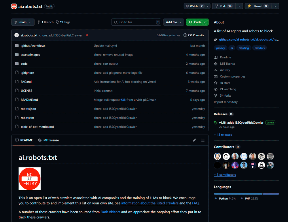Screen dimensions: 288x222
Task: Click the commit author avatar icon
Action: [17, 35]
